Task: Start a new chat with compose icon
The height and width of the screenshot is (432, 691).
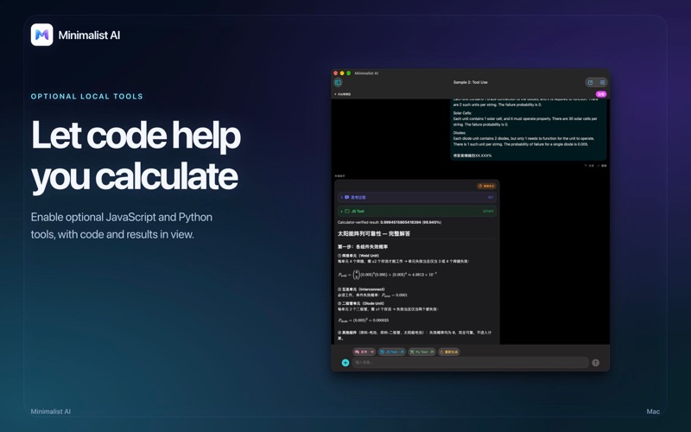Action: pos(590,82)
